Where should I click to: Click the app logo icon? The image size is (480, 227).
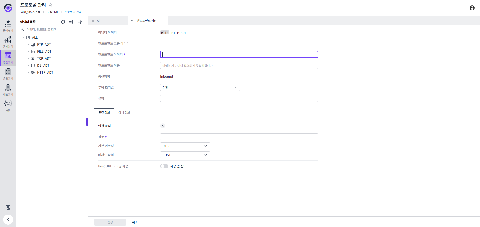click(x=8, y=8)
